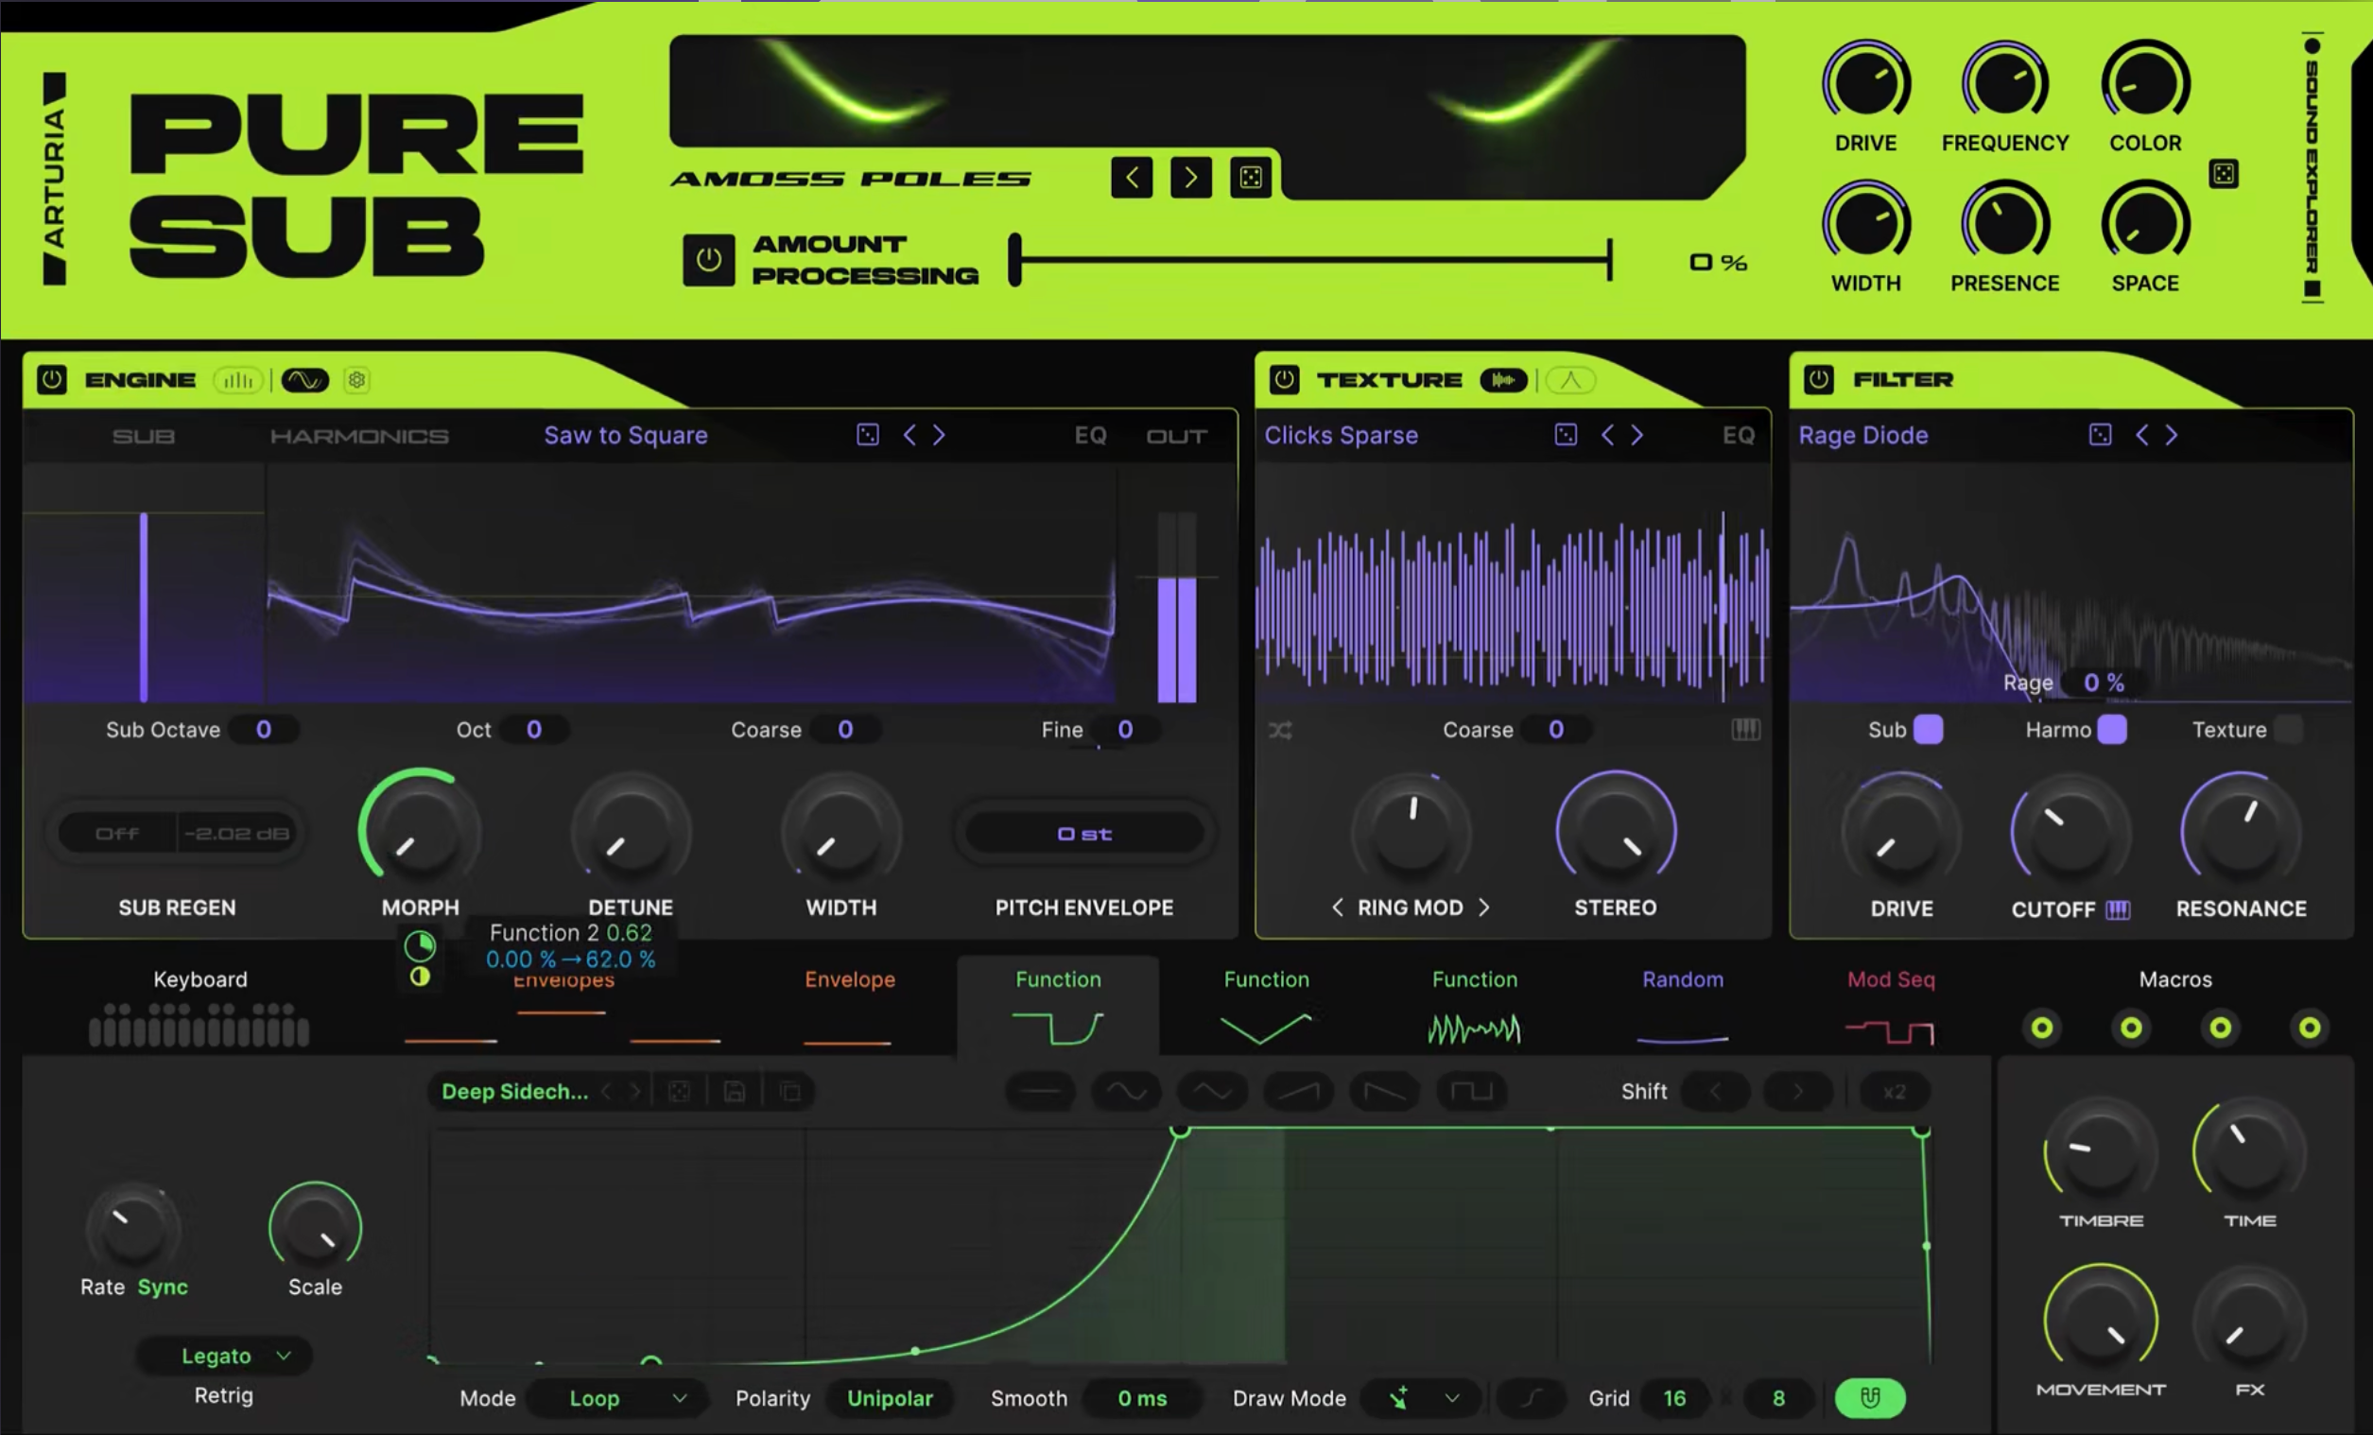The width and height of the screenshot is (2373, 1435).
Task: Toggle Rate Sync mode
Action: coord(163,1288)
